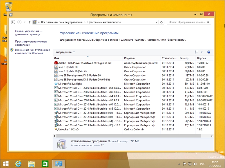Viewport: 225px width, 168px height.
Task: Click the 50,1 МБ size cell
Action: [189, 84]
